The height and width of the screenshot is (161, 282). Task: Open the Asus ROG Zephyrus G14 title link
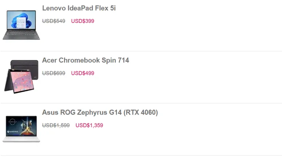coord(100,113)
